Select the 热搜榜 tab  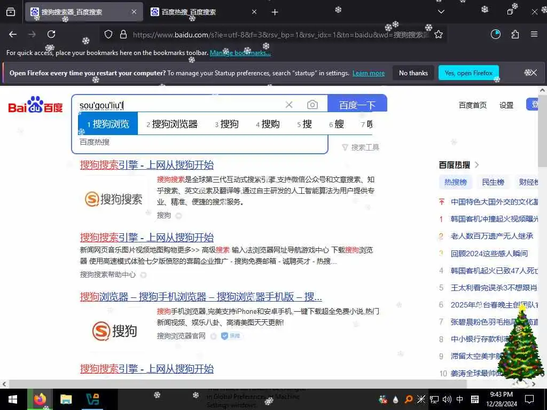coord(455,182)
